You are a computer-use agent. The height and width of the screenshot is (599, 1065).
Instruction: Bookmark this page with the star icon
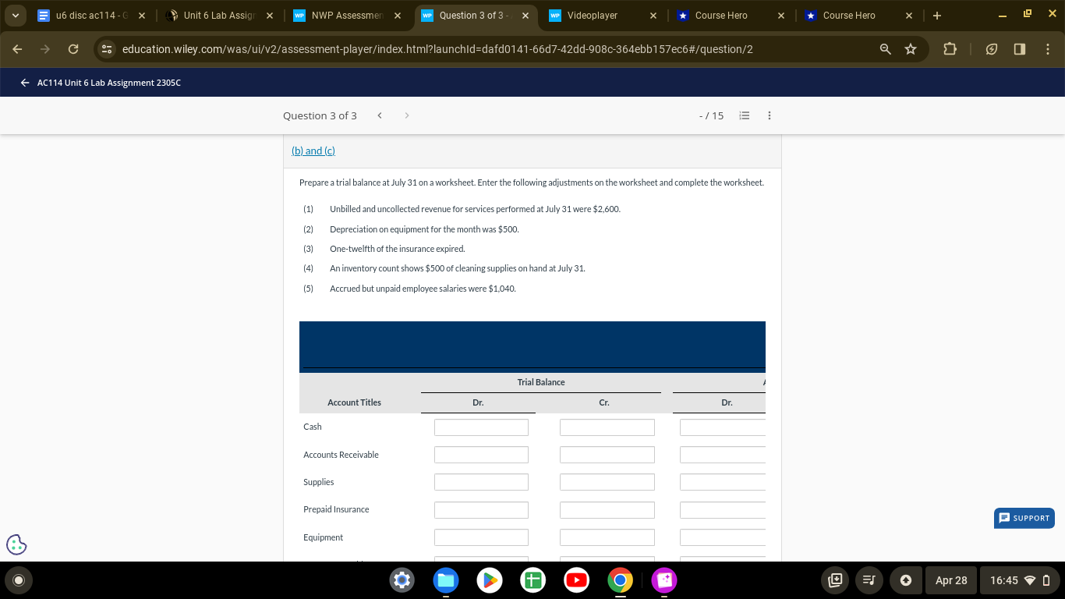tap(910, 49)
